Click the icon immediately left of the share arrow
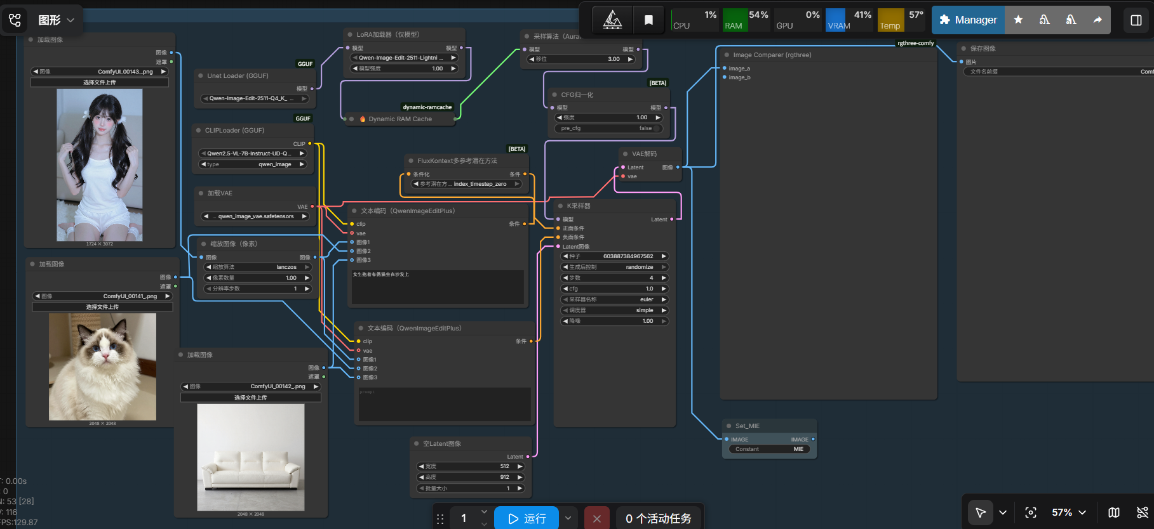1154x529 pixels. click(1071, 20)
